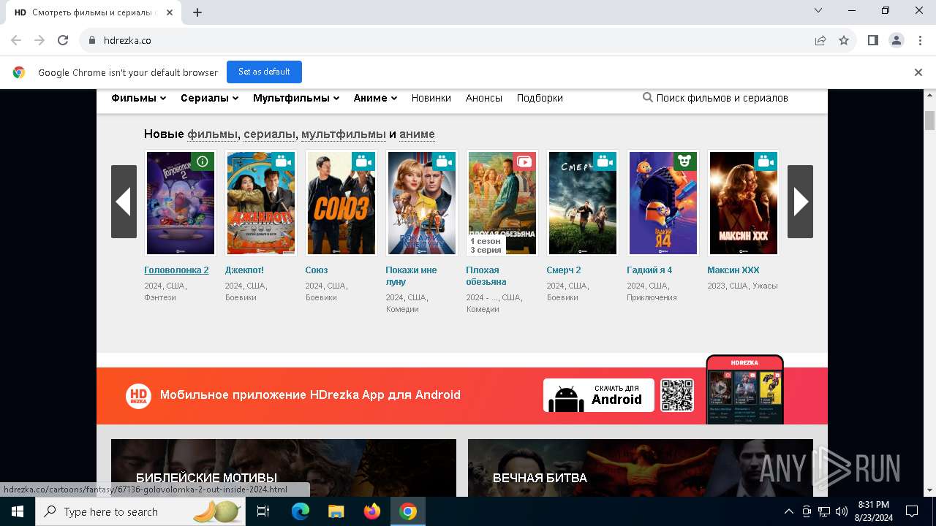
Task: Slide carousel left with the previous arrow
Action: click(x=124, y=202)
